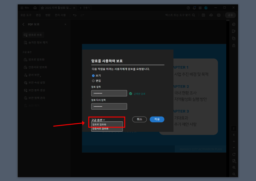Click the 사업 추진 배경 및 목적 text
Screen dimensions: 256x181
[x=191, y=74]
